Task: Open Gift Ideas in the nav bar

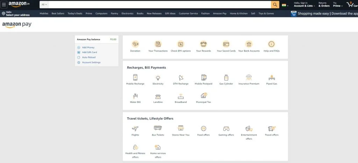Action: pyautogui.click(x=170, y=14)
